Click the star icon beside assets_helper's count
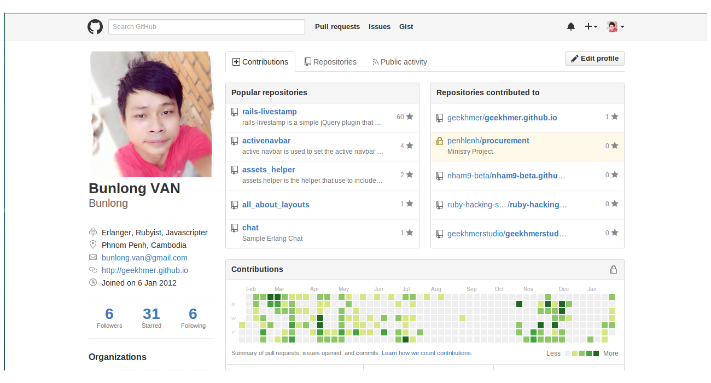The height and width of the screenshot is (383, 711). point(410,175)
